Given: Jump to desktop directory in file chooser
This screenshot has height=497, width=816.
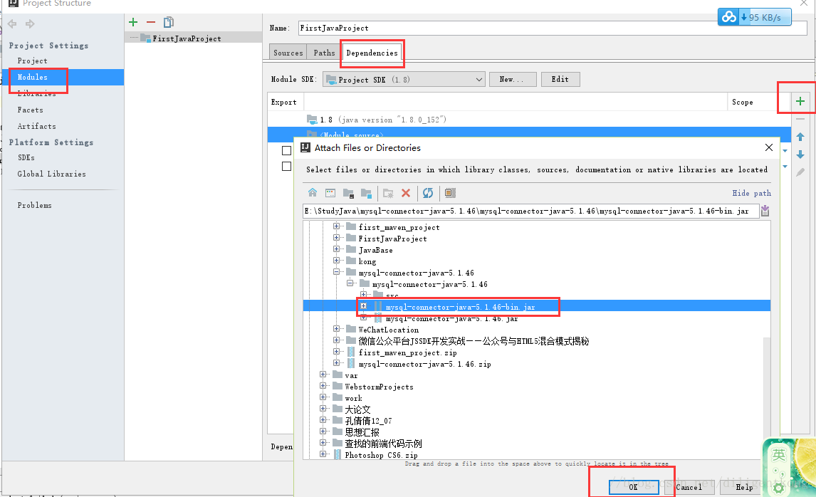Looking at the screenshot, I should tap(330, 193).
